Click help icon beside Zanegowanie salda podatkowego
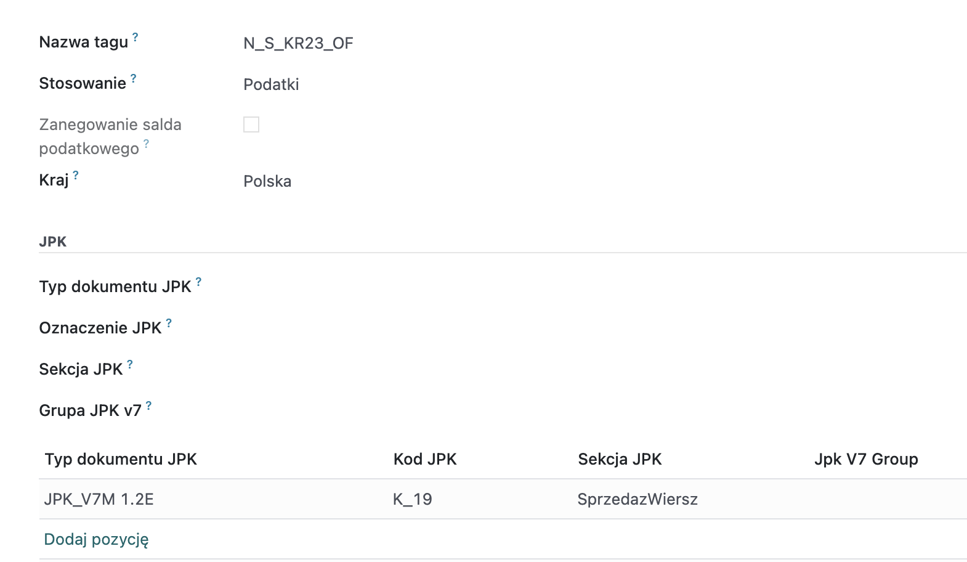 click(146, 144)
